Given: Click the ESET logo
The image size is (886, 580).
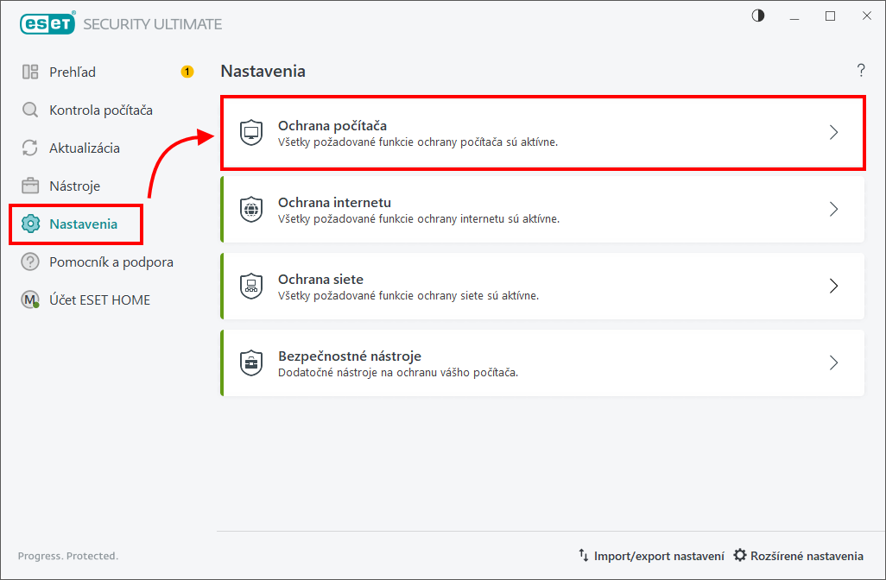Looking at the screenshot, I should pyautogui.click(x=48, y=23).
